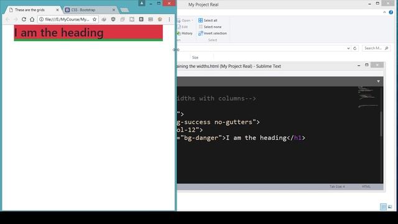Click Select none in Explorer ribbon
This screenshot has height=224, width=398.
[x=210, y=27]
